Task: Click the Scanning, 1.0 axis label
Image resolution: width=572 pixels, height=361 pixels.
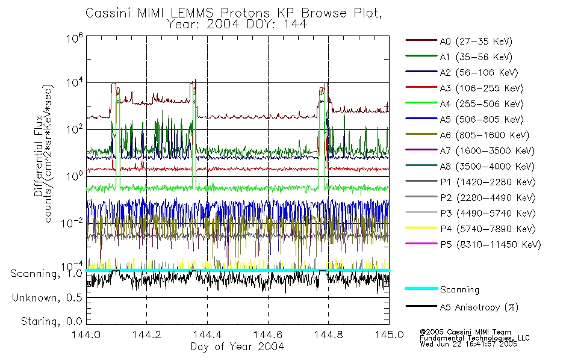Action: [x=46, y=274]
